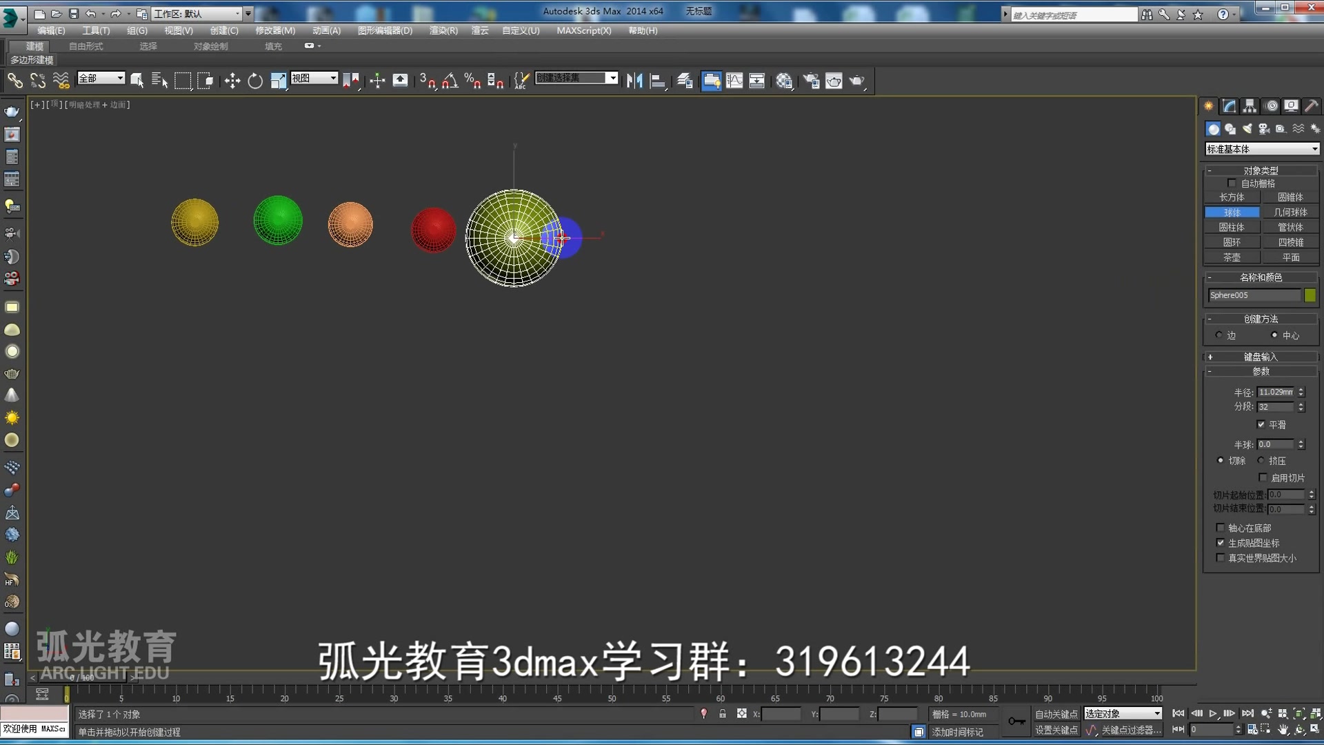Check the 轴心在底部 base pivot option
This screenshot has width=1324, height=745.
pos(1222,528)
